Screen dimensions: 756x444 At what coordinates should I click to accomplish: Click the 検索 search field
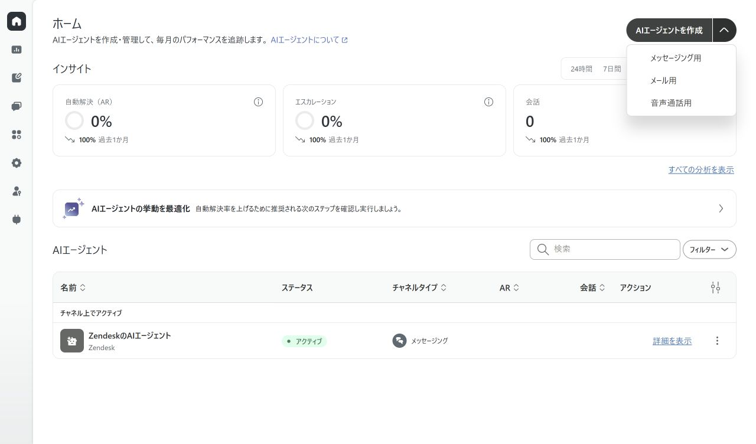coord(605,249)
